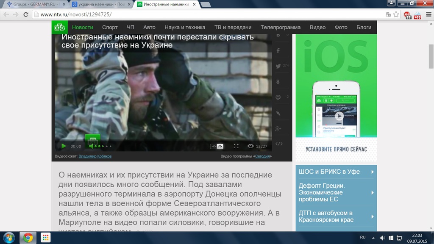Open a new browser tab

tap(206, 4)
